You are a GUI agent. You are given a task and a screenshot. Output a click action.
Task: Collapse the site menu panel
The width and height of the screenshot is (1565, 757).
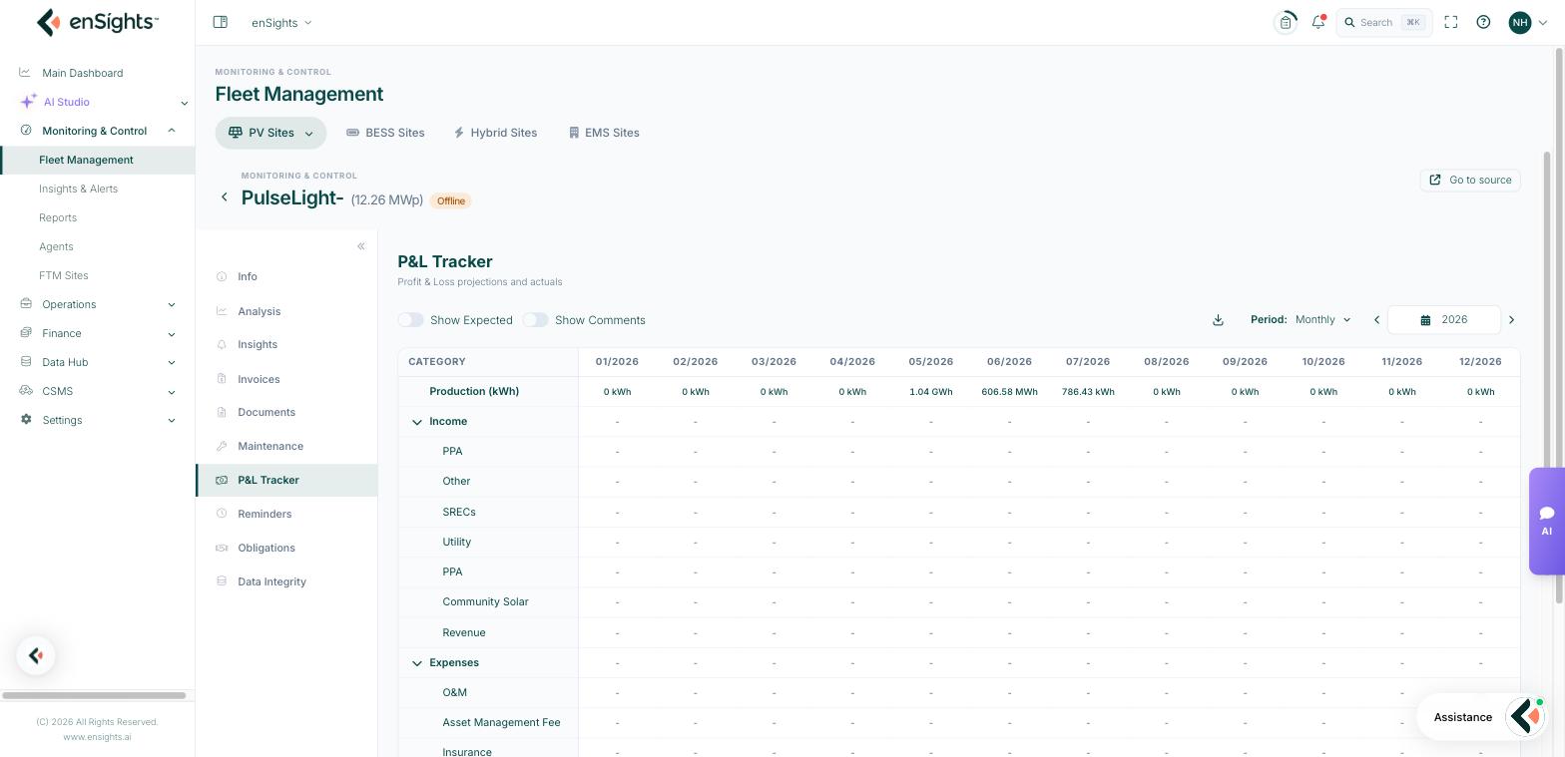[361, 246]
